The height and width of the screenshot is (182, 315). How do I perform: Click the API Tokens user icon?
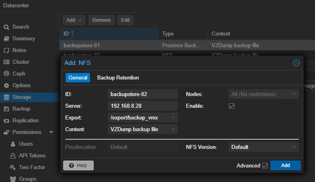(x=13, y=156)
